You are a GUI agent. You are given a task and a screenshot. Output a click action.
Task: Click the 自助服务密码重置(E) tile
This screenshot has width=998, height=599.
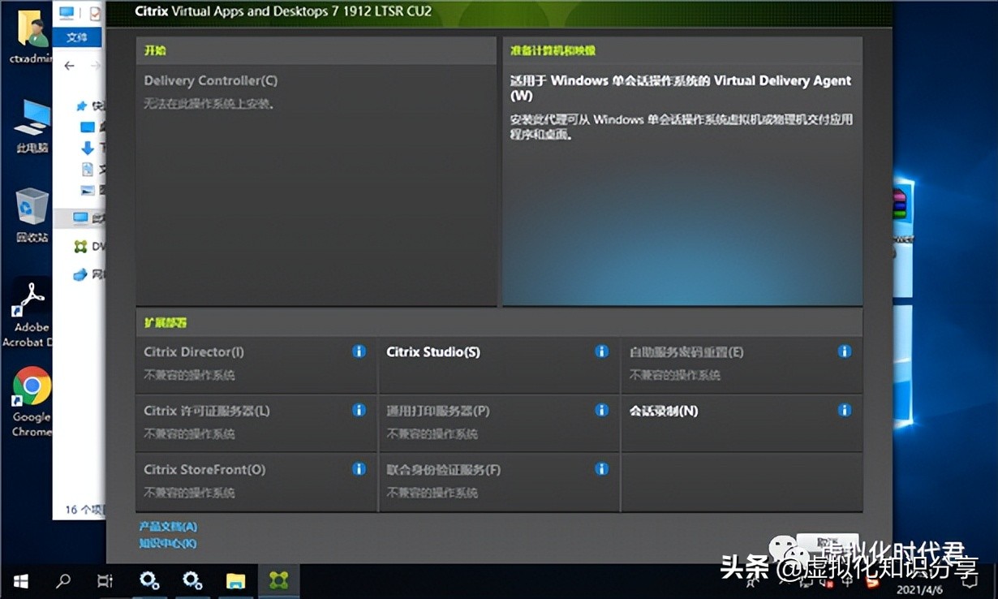[742, 365]
